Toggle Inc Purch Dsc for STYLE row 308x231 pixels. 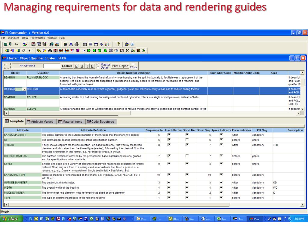[x=169, y=163]
